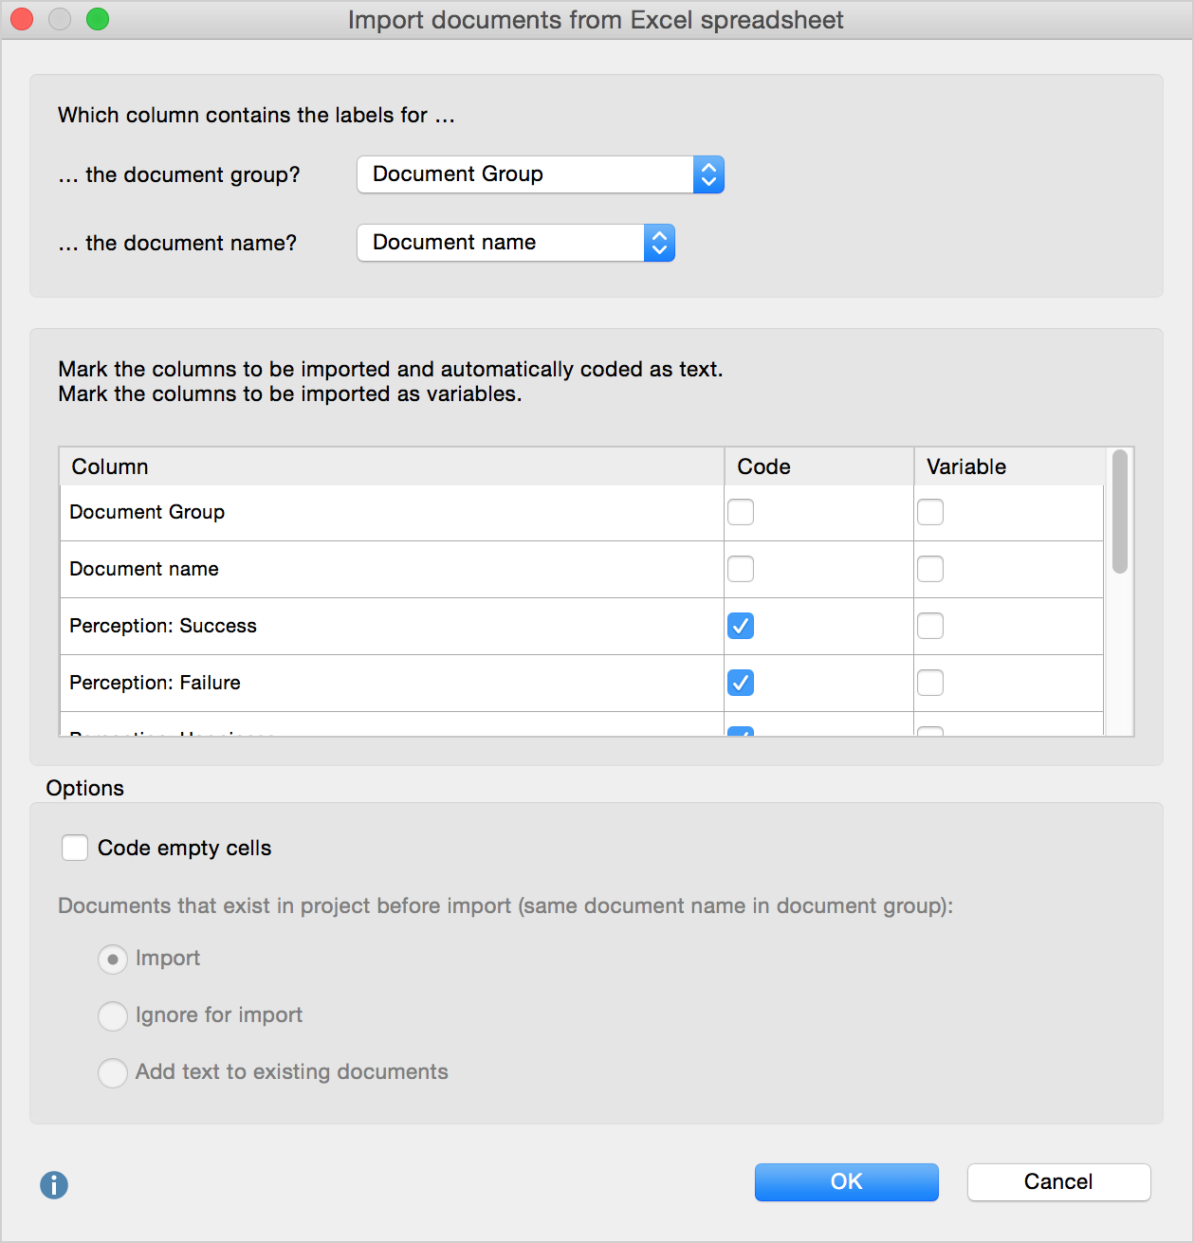
Task: Check Code for Document Group row
Action: pos(741,512)
